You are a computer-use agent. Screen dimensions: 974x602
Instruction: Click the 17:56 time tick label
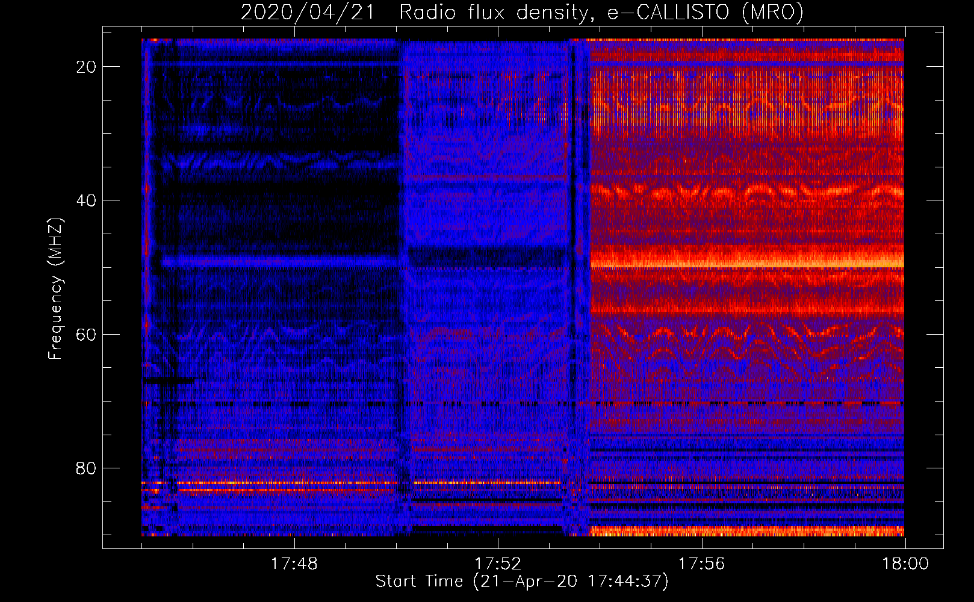click(x=701, y=564)
